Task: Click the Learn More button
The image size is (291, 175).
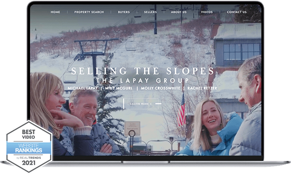Action: click(141, 104)
